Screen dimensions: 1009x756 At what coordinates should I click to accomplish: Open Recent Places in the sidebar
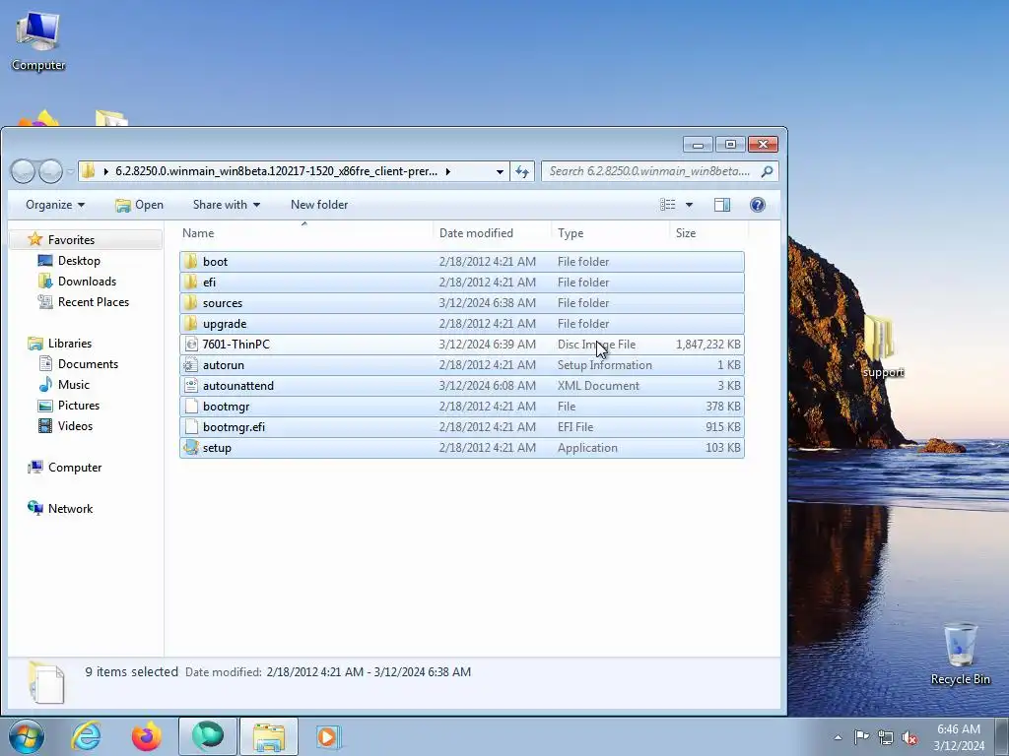point(94,301)
